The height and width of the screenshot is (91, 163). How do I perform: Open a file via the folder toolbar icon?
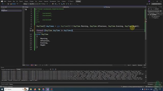11,4
